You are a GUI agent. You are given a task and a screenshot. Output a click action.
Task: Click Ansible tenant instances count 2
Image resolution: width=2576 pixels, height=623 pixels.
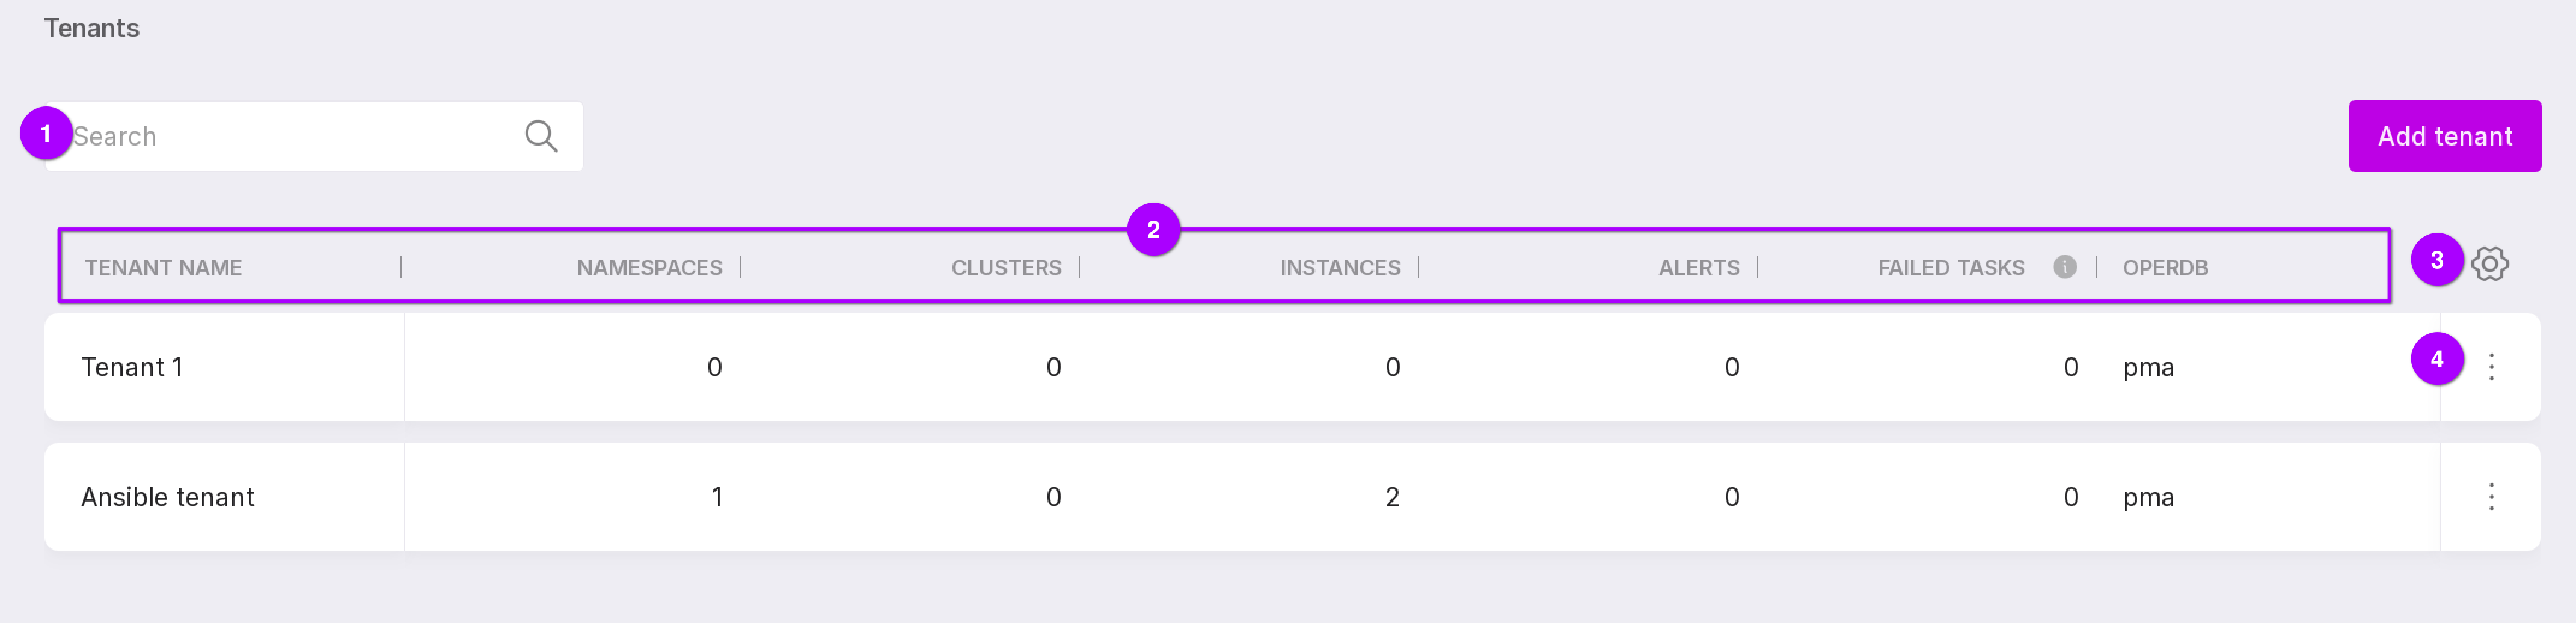point(1392,498)
